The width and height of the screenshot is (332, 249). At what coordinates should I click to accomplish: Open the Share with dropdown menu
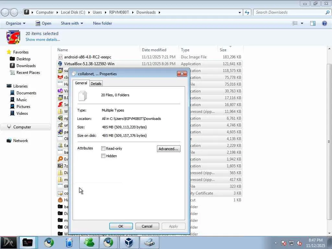pos(72,23)
